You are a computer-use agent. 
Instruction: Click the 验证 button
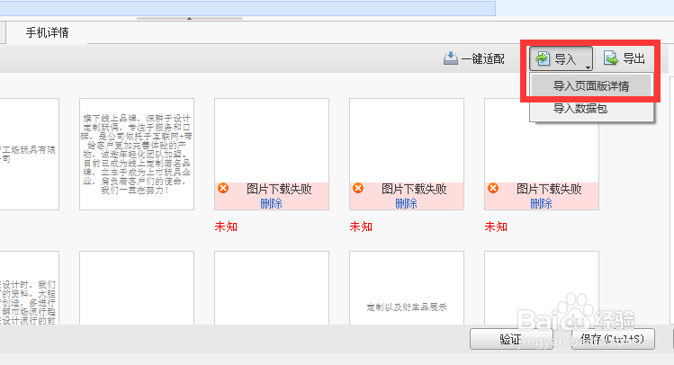[511, 339]
